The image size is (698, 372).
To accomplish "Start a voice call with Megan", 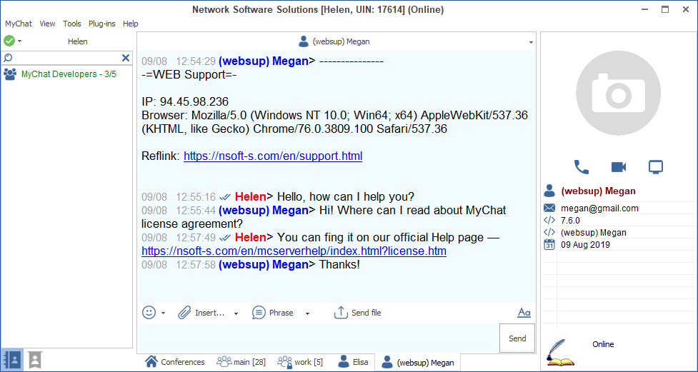I will (582, 167).
